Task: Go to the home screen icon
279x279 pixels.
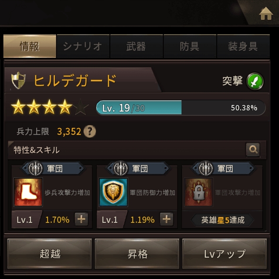Action: click(x=266, y=14)
